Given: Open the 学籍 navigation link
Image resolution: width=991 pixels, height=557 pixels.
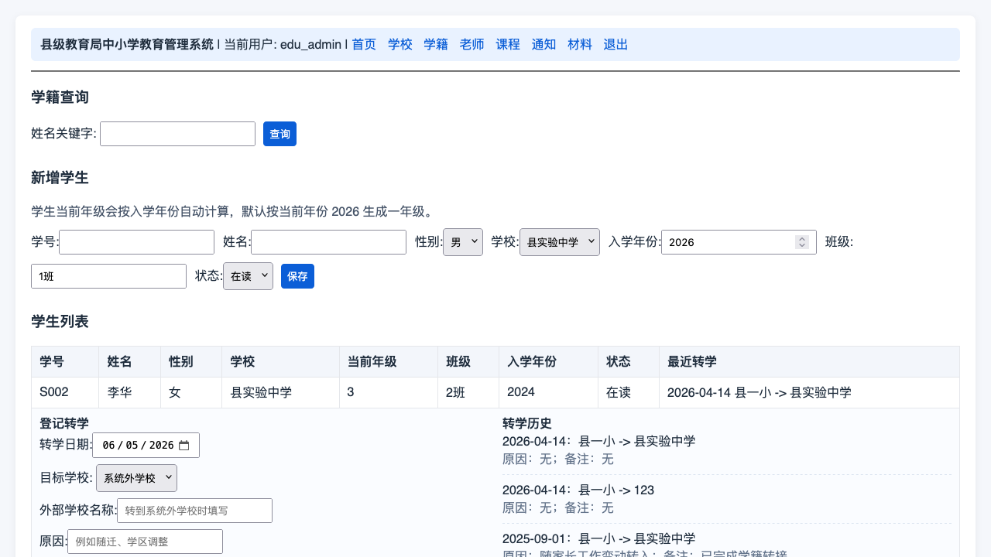Looking at the screenshot, I should pyautogui.click(x=436, y=44).
